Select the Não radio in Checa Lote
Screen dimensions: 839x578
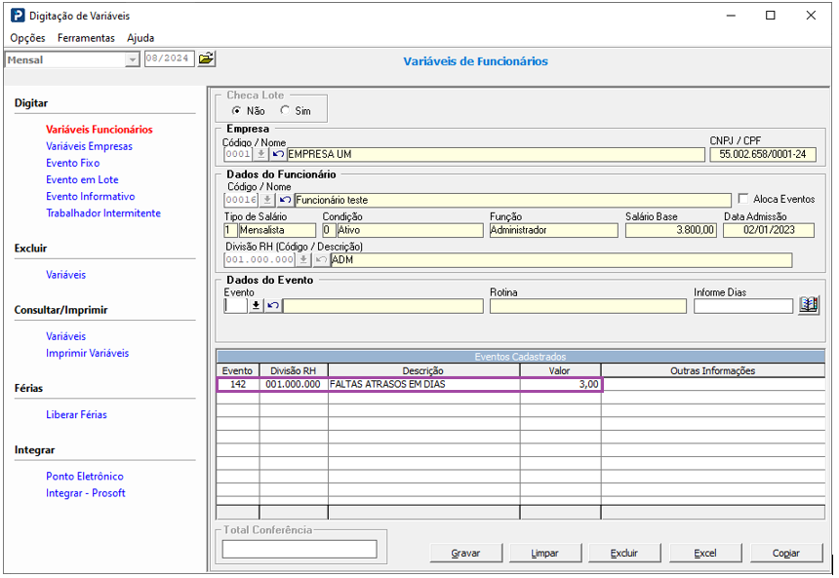pyautogui.click(x=236, y=111)
